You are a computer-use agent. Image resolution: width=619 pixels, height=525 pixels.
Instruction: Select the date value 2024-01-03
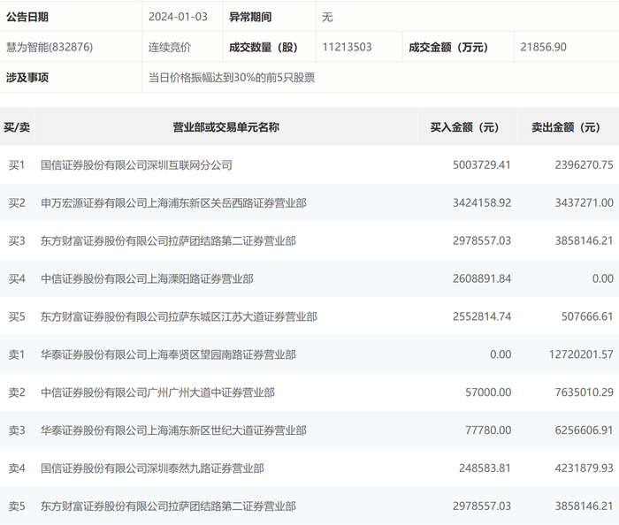pyautogui.click(x=178, y=17)
